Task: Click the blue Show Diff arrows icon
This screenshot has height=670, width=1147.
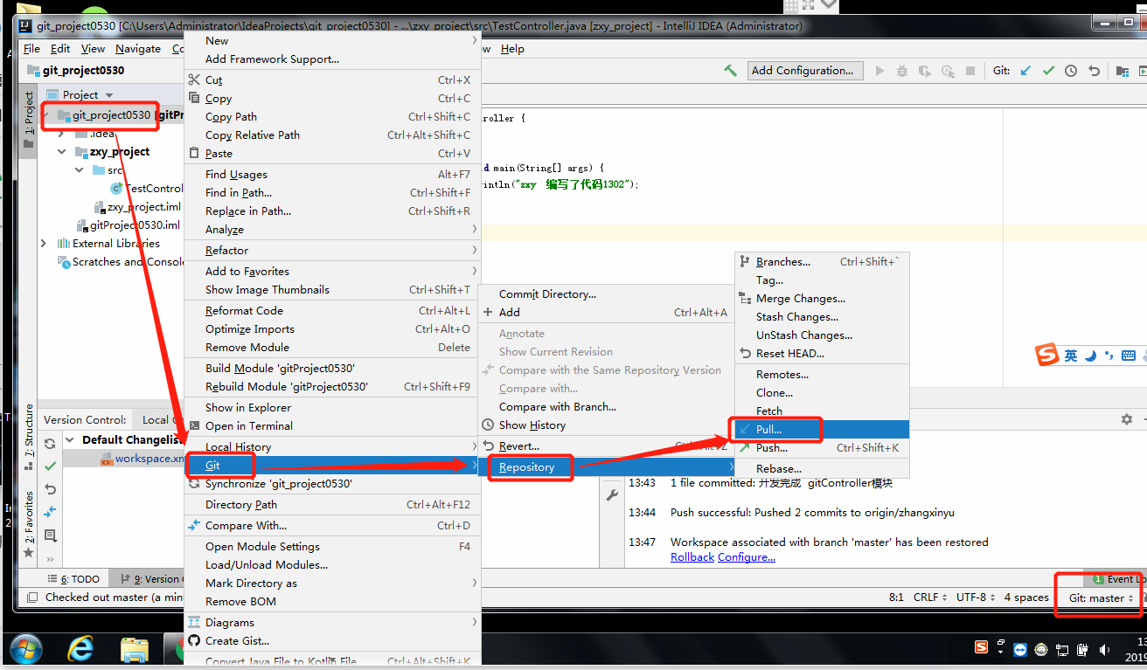Action: point(50,512)
